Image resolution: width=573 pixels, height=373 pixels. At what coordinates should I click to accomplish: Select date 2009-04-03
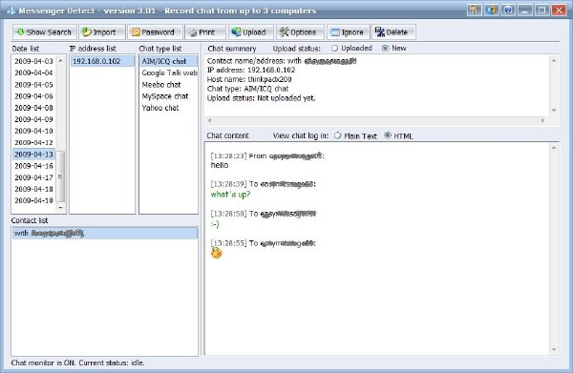click(33, 61)
